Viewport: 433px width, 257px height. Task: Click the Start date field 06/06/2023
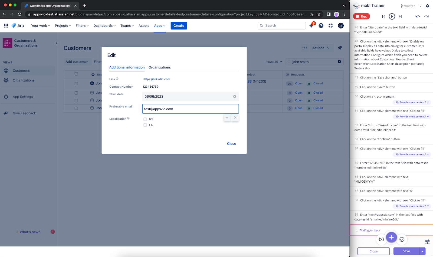click(191, 97)
